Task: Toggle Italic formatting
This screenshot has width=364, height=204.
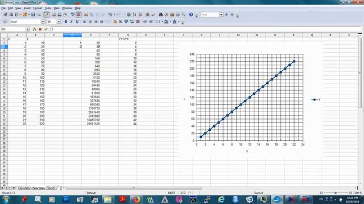Action: coord(71,22)
